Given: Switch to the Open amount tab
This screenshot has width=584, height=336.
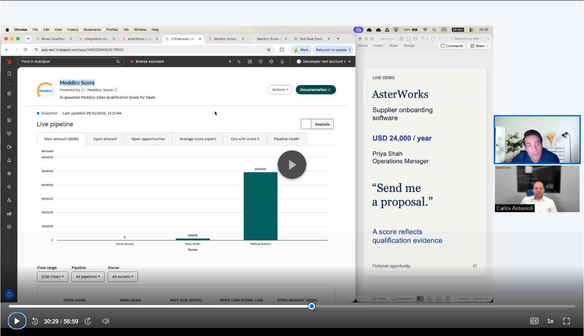Looking at the screenshot, I should [105, 139].
